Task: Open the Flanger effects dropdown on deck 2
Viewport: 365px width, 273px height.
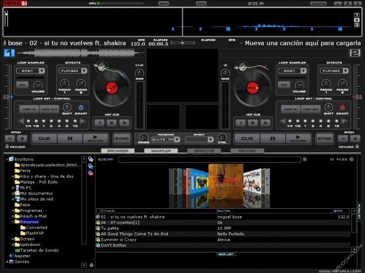Action: [x=346, y=71]
